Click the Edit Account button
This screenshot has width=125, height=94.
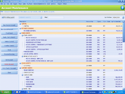tap(9, 60)
